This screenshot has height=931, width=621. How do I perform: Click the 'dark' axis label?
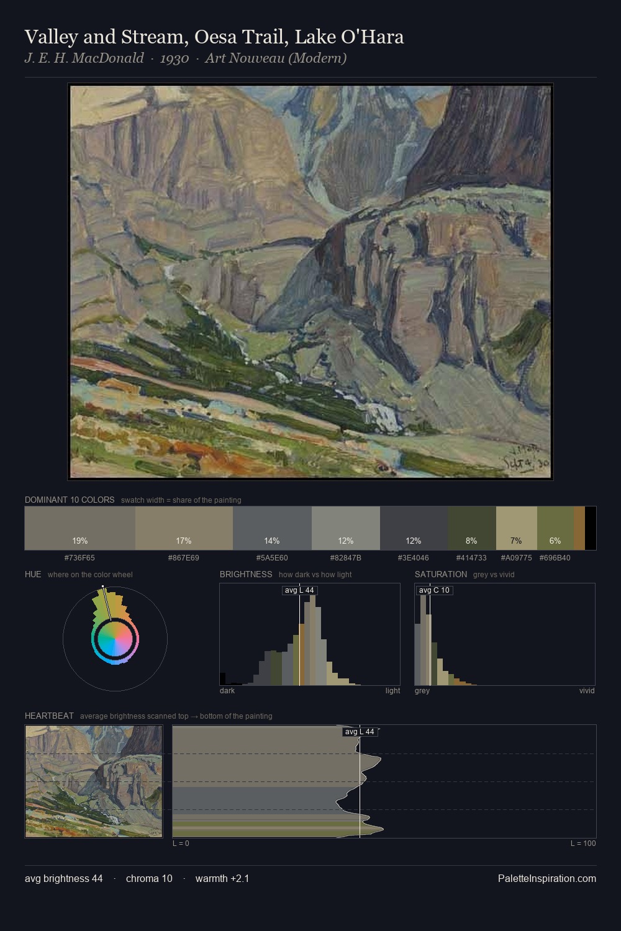point(227,691)
